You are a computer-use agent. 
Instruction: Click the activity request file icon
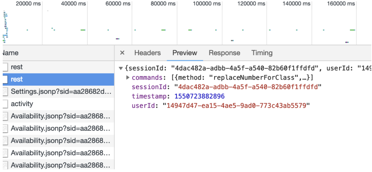coord(5,104)
